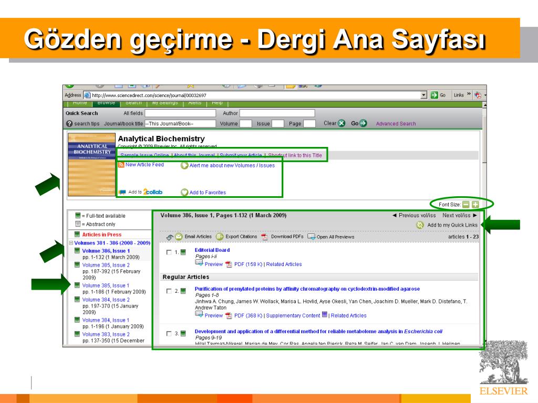Click the Email Articles envelope icon
This screenshot has width=538, height=403.
(x=179, y=237)
